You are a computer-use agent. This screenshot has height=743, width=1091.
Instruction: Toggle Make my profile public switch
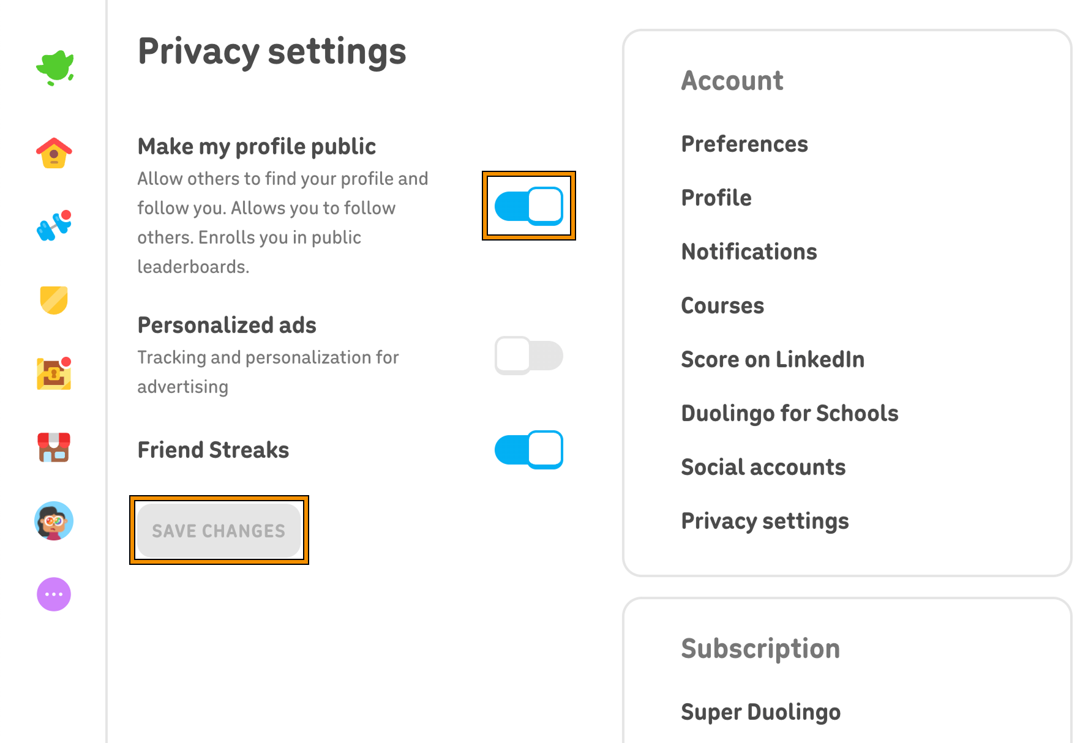coord(529,206)
